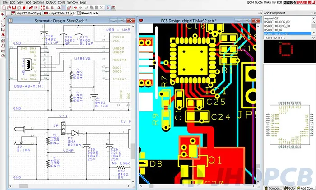Image resolution: width=316 pixels, height=190 pixels.
Task: Activate the Select mode pointer icon
Action: tap(108, 8)
